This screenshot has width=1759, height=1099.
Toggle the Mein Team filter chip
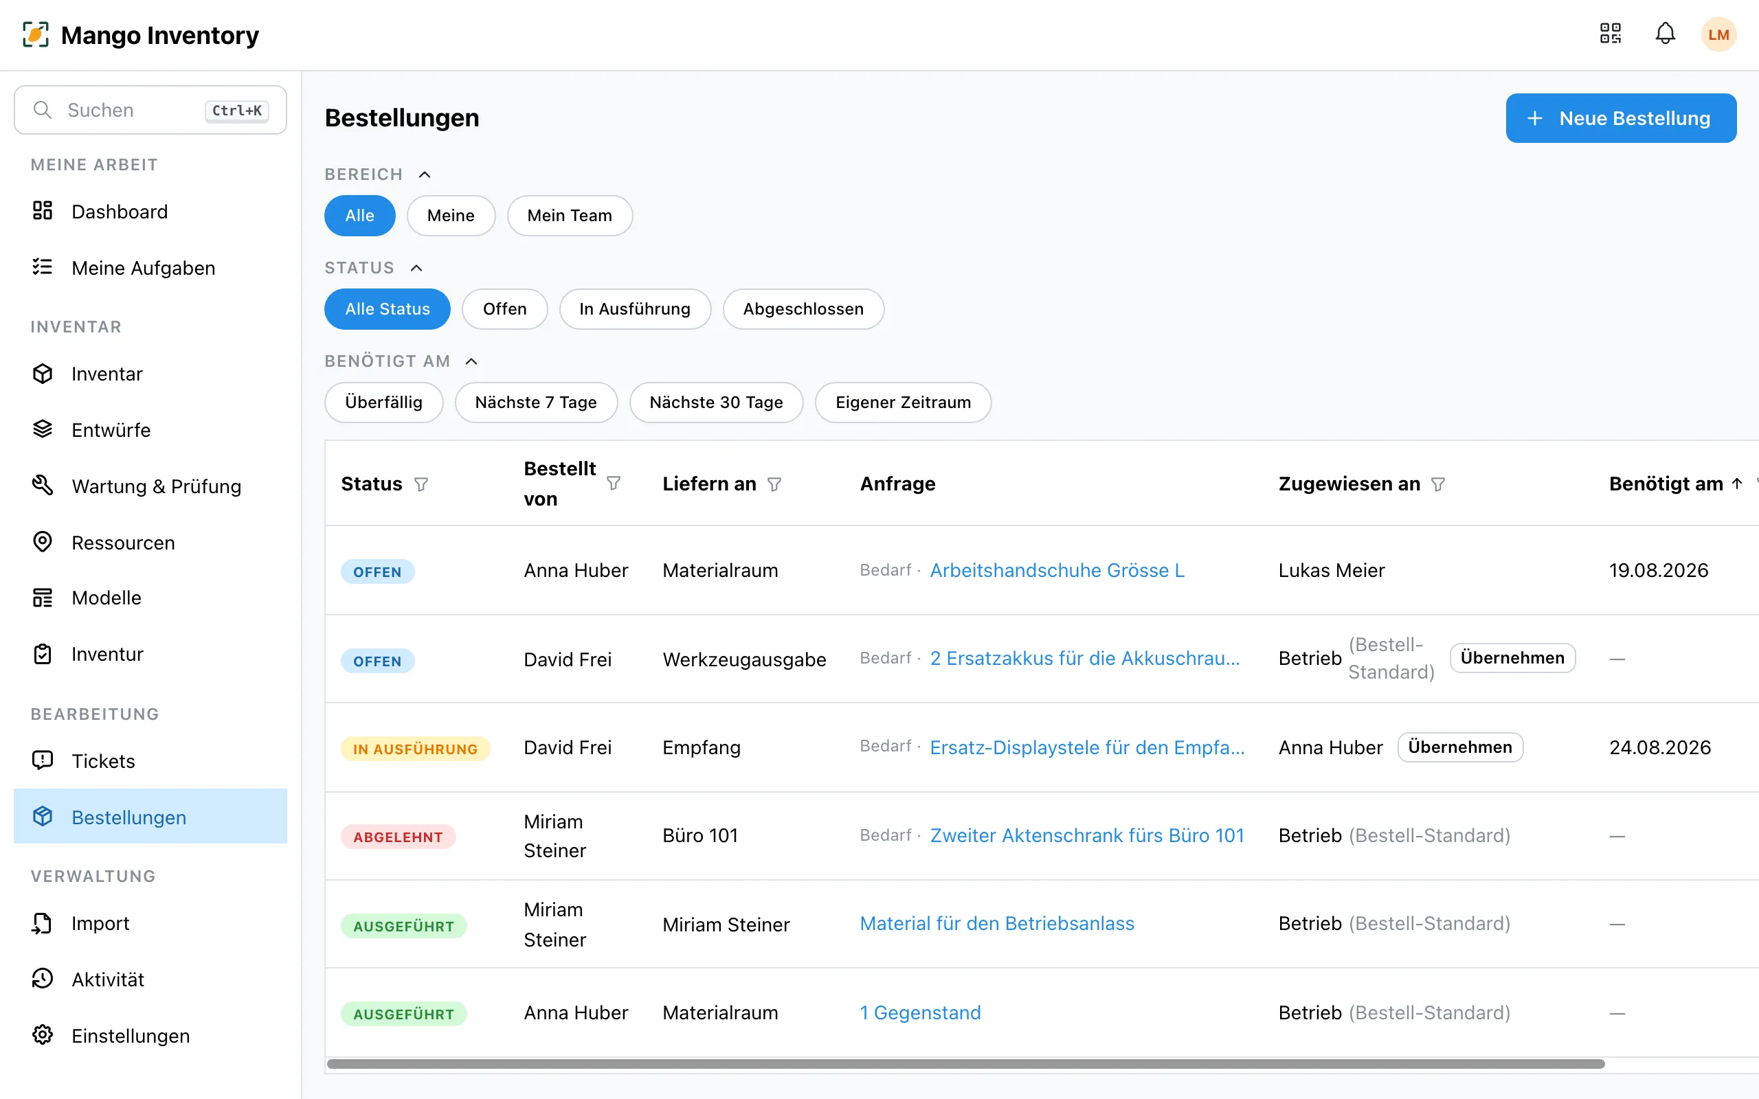[570, 215]
